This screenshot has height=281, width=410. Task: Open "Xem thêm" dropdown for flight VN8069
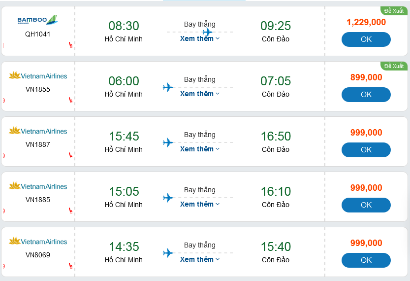(x=199, y=259)
